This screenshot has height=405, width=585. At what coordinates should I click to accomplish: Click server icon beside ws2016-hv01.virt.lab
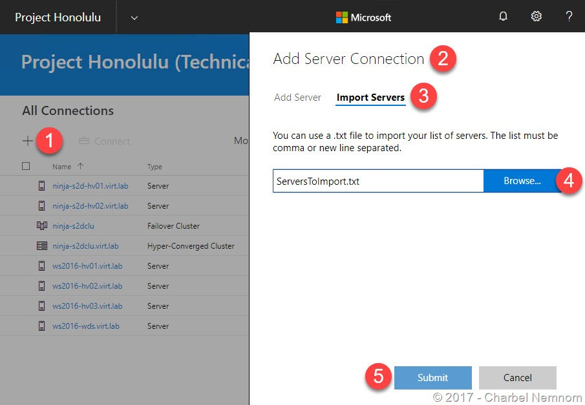pos(42,266)
